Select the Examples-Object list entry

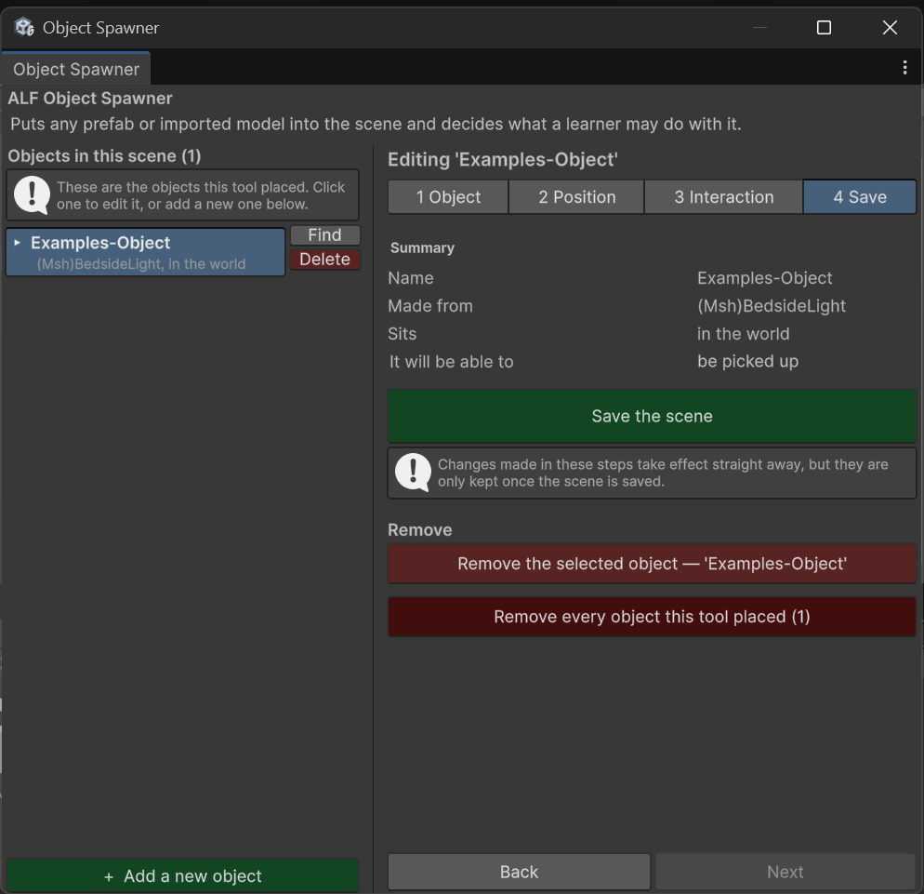[146, 252]
